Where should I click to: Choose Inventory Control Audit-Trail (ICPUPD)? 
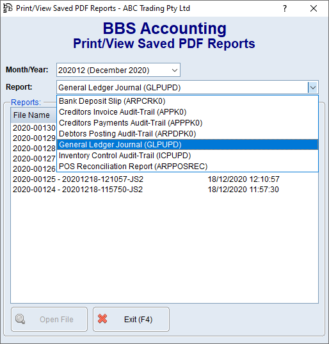(x=188, y=156)
